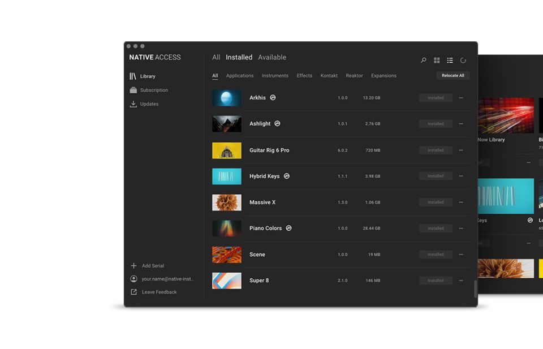Click the Piano Colors thumbnail
This screenshot has width=543, height=349.
(x=227, y=229)
